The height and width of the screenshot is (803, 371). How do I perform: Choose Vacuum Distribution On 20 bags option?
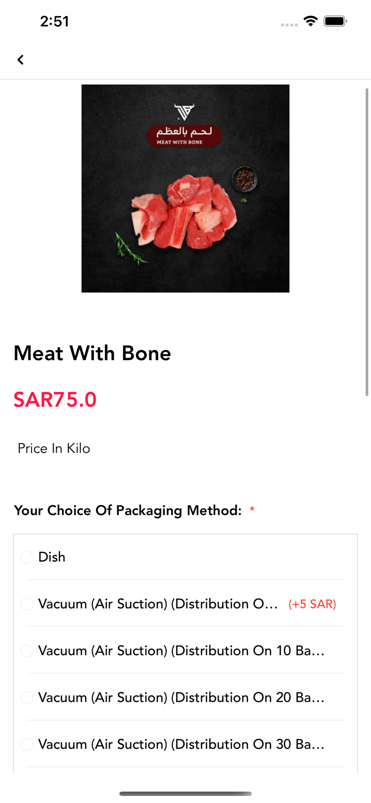(x=27, y=698)
